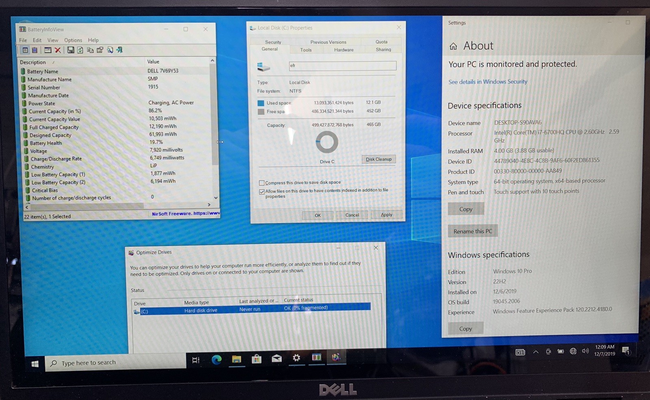The width and height of the screenshot is (650, 400).
Task: Click the Exit icon in BatteryInfoView toolbar
Action: (119, 50)
